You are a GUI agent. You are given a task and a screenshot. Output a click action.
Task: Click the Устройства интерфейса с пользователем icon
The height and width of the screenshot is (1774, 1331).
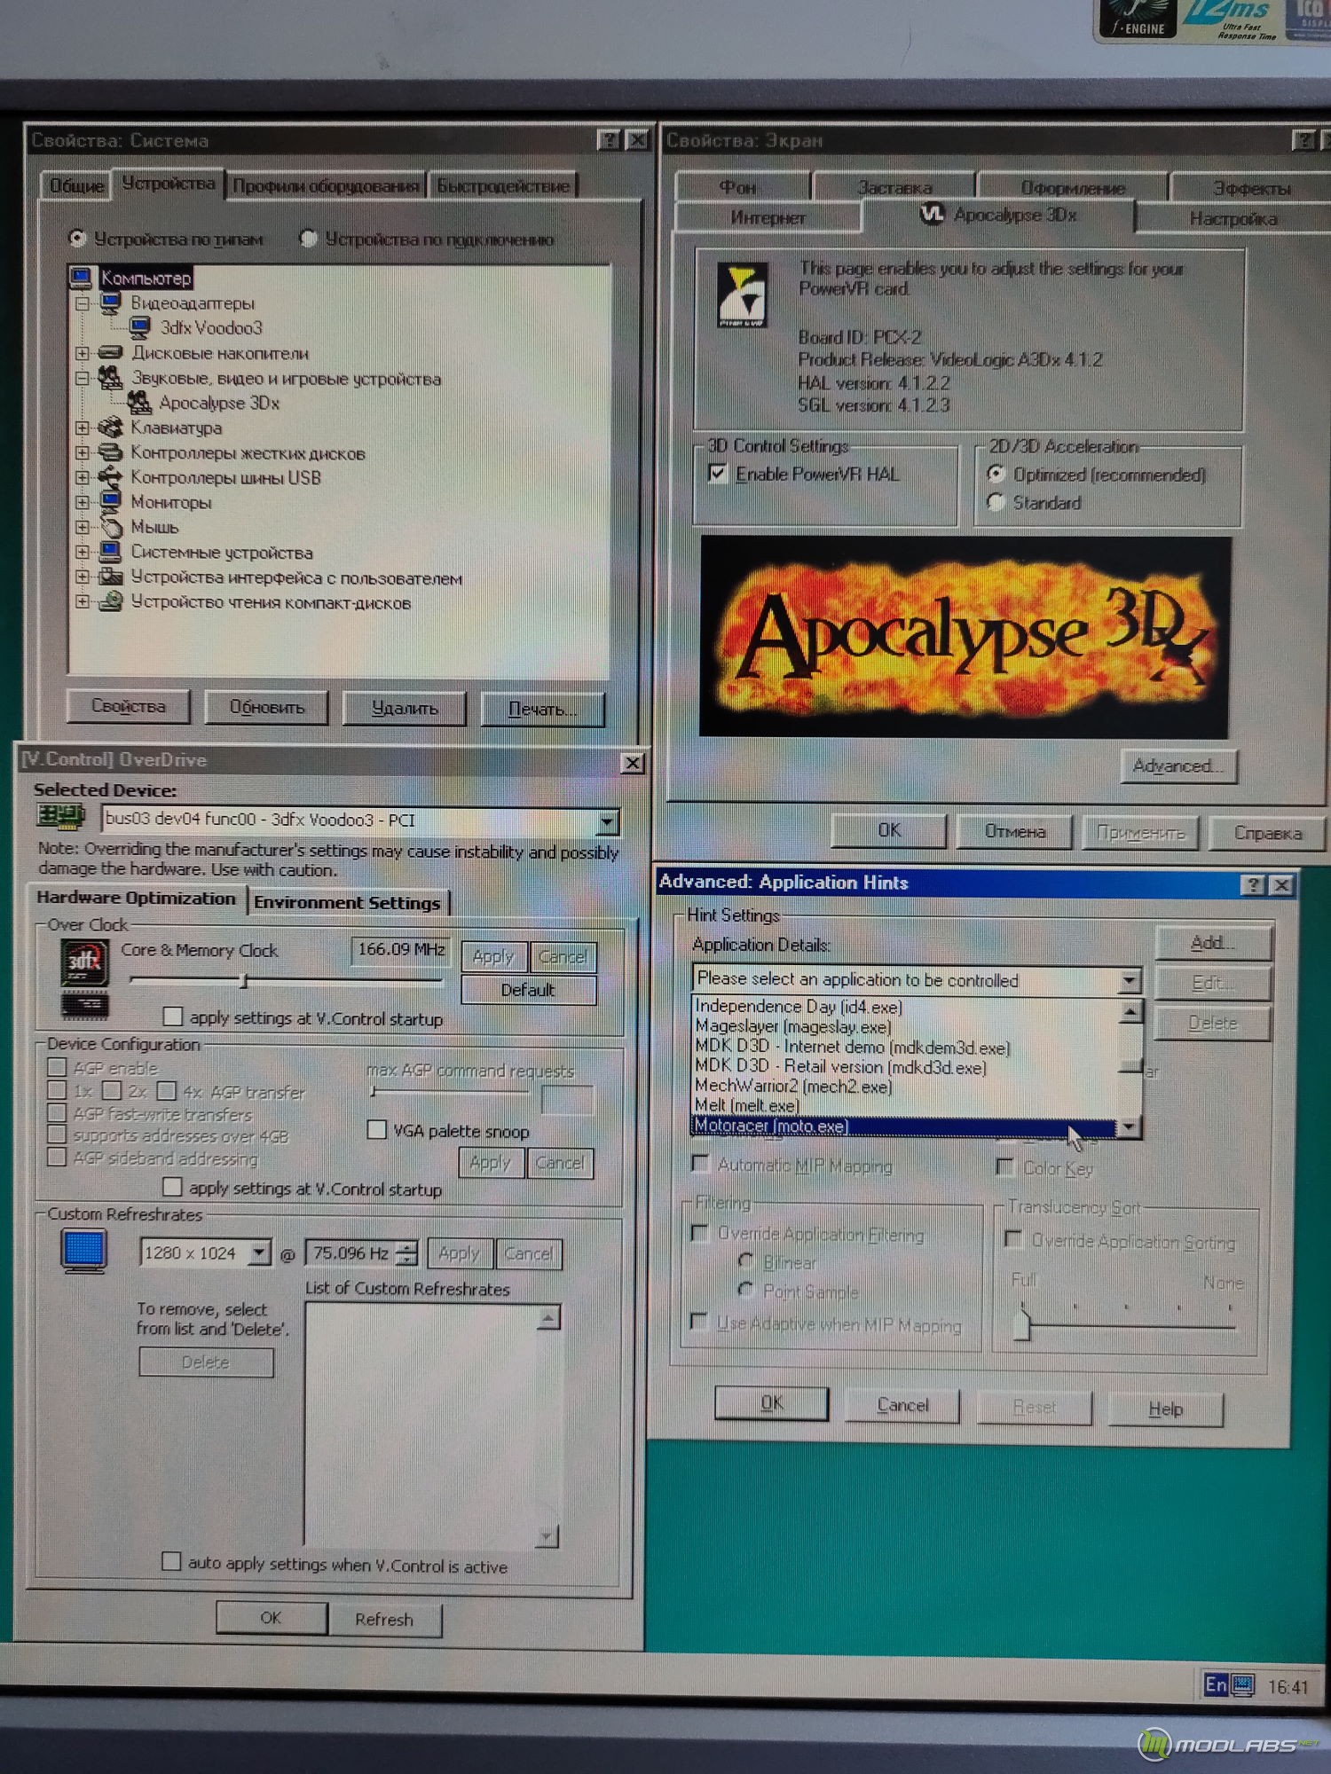click(111, 577)
